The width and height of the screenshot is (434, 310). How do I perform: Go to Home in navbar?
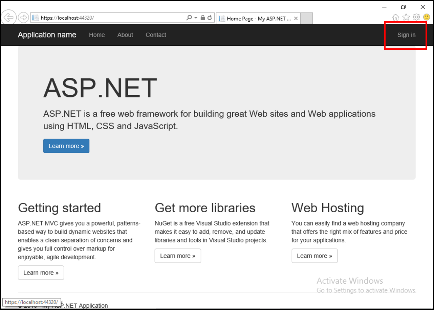click(97, 35)
